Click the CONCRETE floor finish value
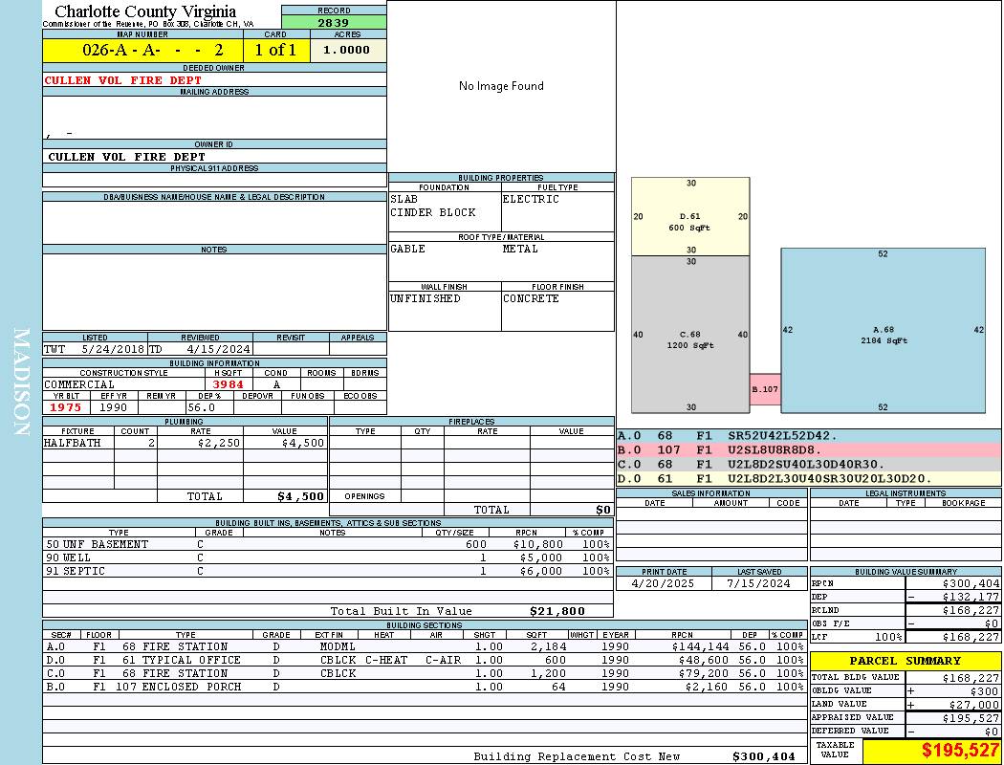The width and height of the screenshot is (1004, 765). tap(531, 298)
